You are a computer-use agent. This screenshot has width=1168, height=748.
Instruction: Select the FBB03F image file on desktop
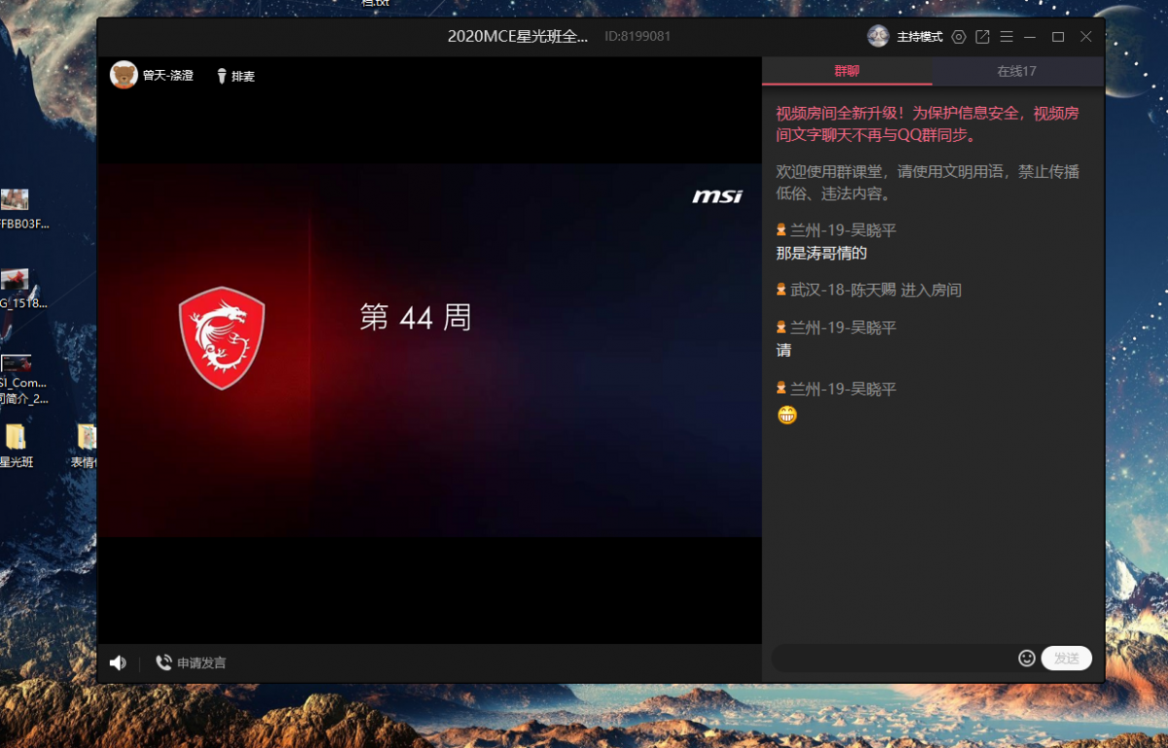coord(21,210)
